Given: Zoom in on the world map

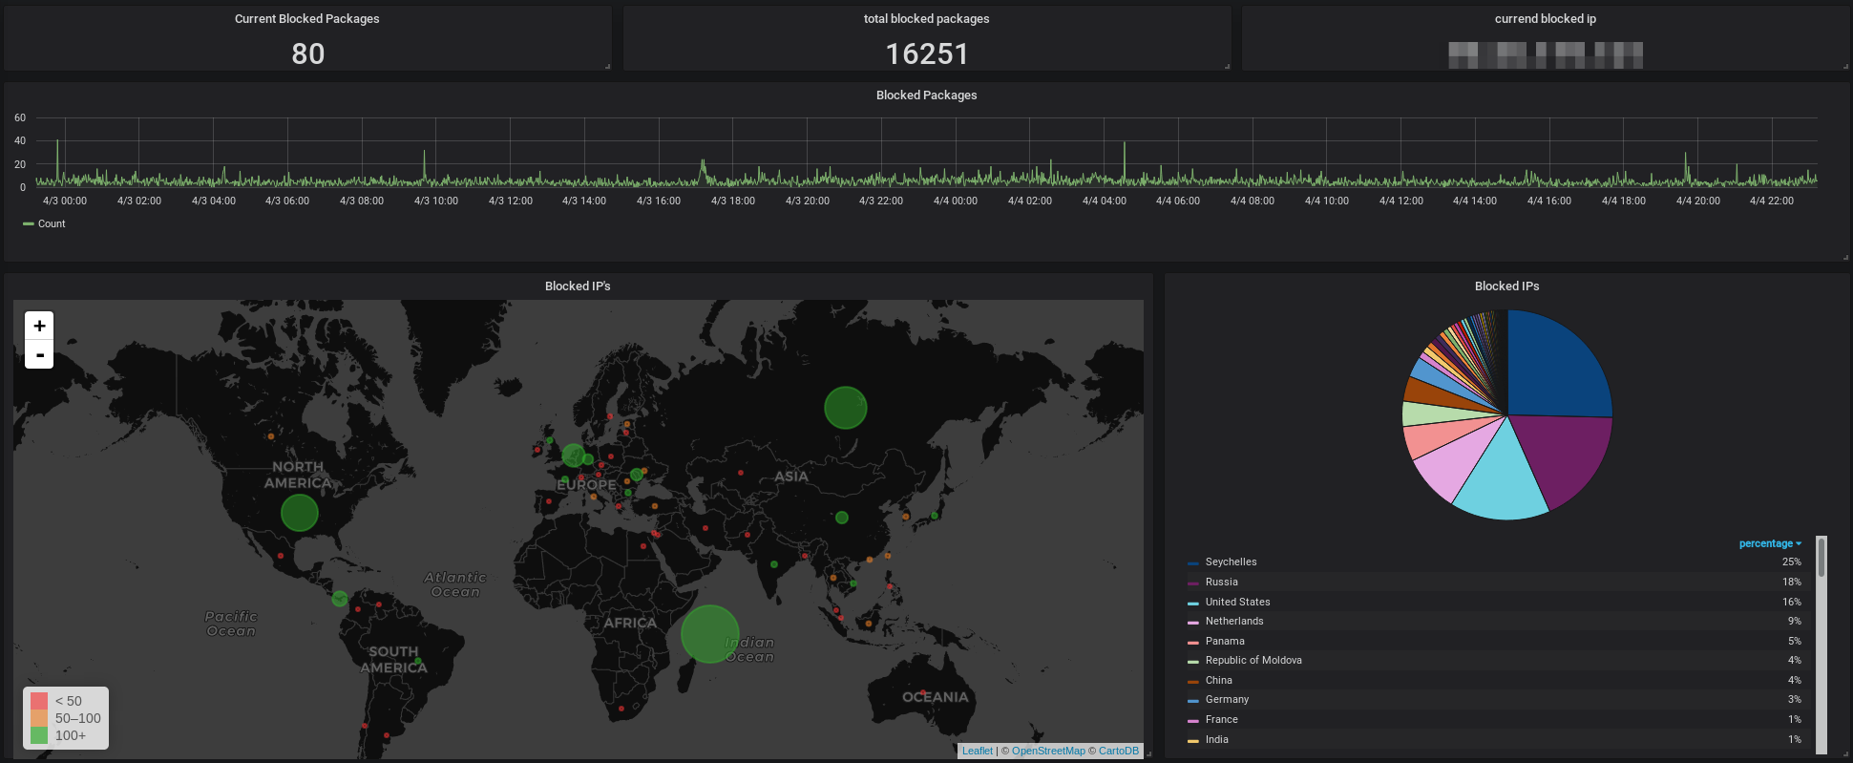Looking at the screenshot, I should click(39, 326).
